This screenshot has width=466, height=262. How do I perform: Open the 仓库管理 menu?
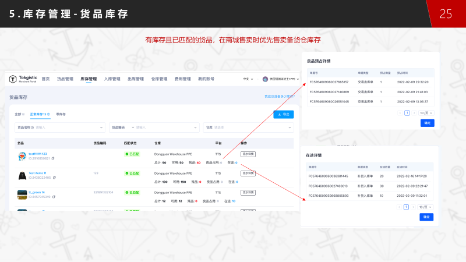pyautogui.click(x=159, y=79)
